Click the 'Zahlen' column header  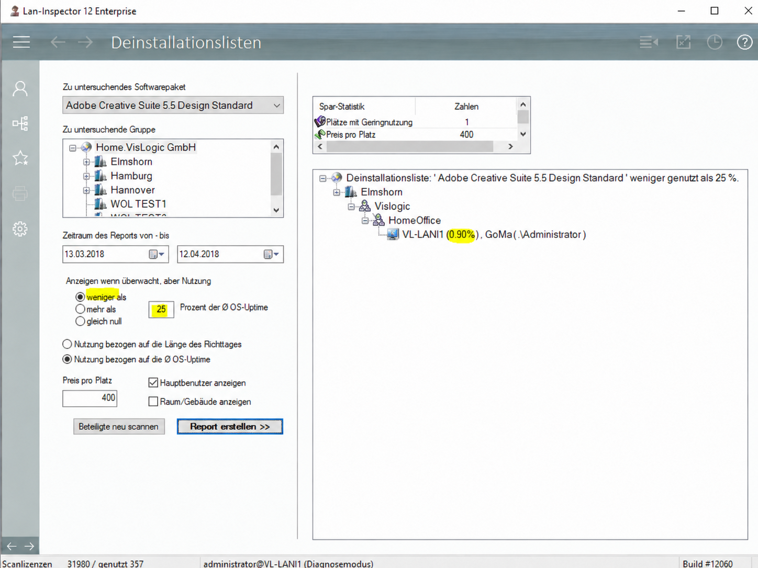pos(466,106)
